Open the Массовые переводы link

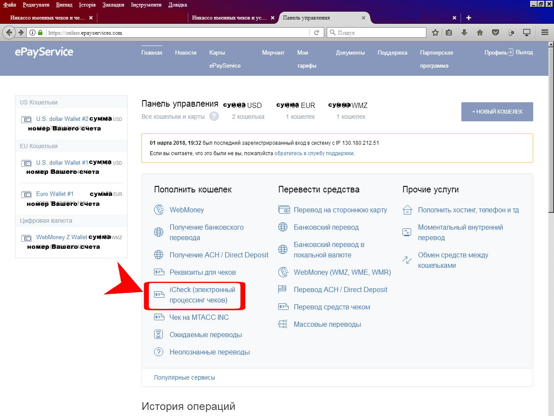pos(327,324)
